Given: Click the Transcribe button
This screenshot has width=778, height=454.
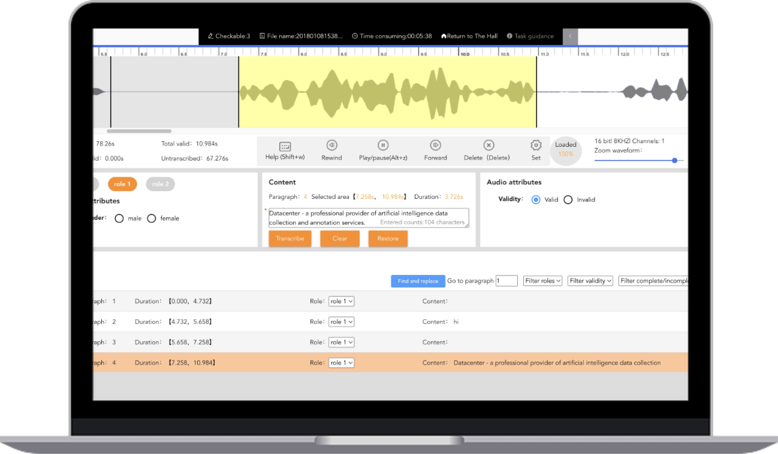Looking at the screenshot, I should (290, 238).
